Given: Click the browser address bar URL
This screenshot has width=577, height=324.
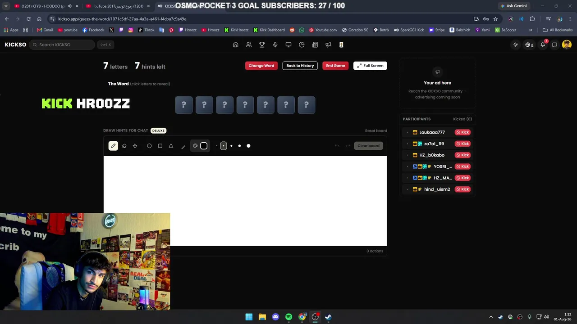Looking at the screenshot, I should point(122,19).
